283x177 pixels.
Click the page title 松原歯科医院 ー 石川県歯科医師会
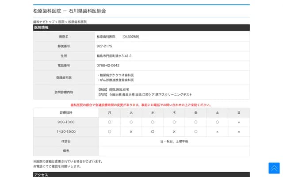pos(69,11)
